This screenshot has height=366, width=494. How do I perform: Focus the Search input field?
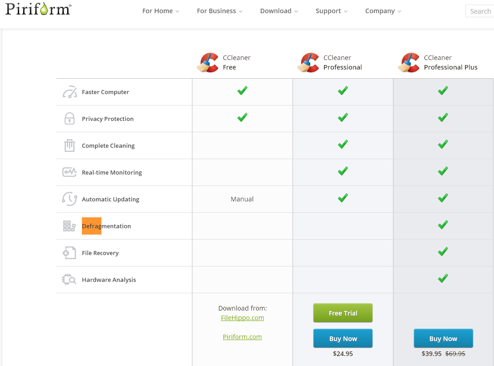point(479,11)
